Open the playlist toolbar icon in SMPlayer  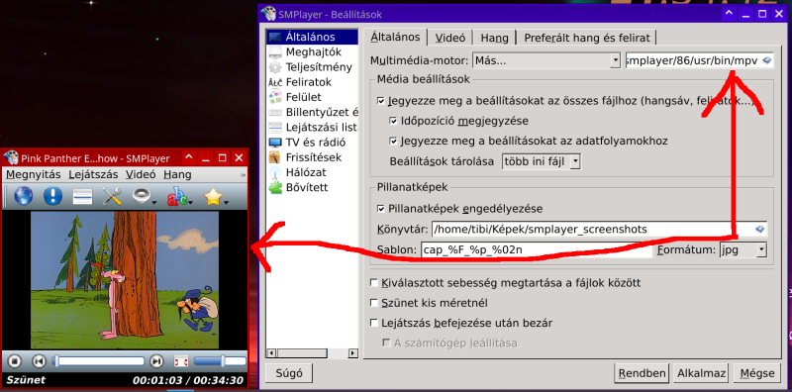click(82, 196)
